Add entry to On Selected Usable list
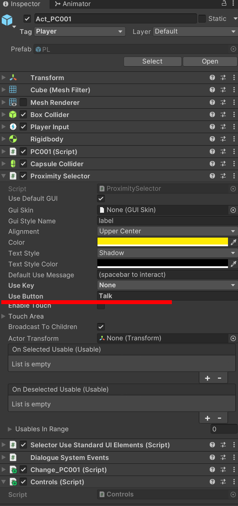Screen dimensions: 238x506 point(207,378)
